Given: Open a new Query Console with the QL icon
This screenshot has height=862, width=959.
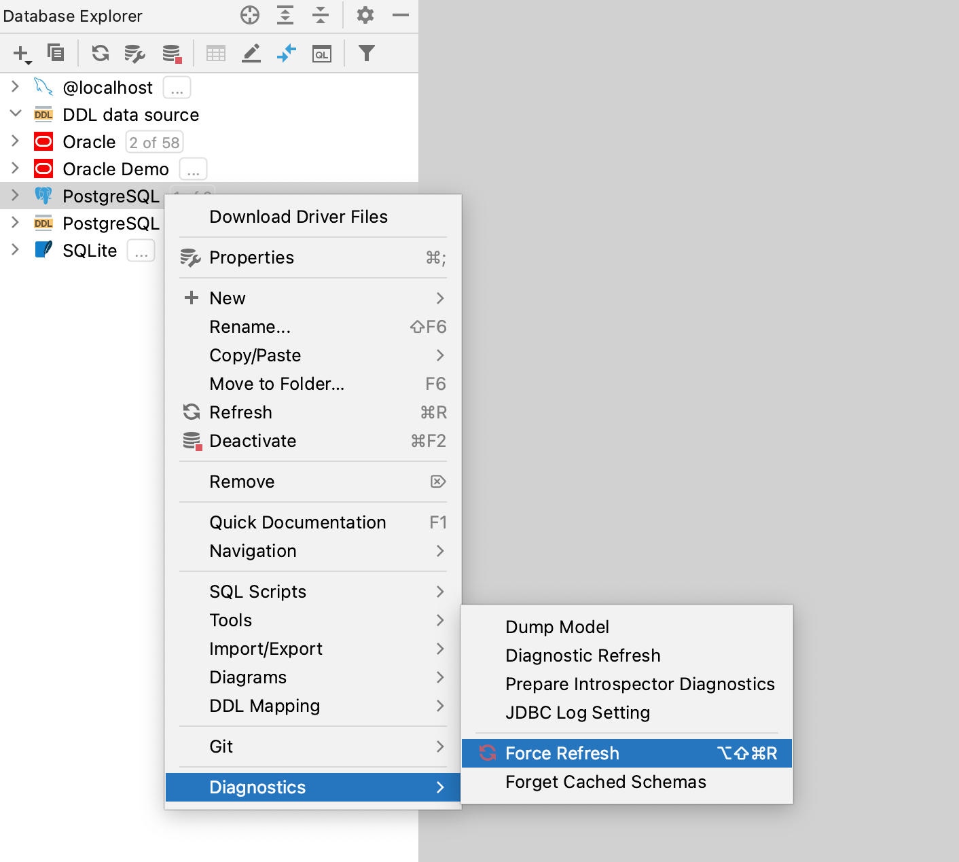Looking at the screenshot, I should [322, 53].
